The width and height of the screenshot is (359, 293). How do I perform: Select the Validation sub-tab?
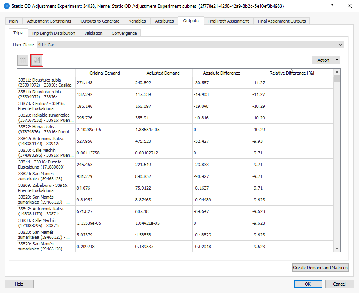(93, 33)
